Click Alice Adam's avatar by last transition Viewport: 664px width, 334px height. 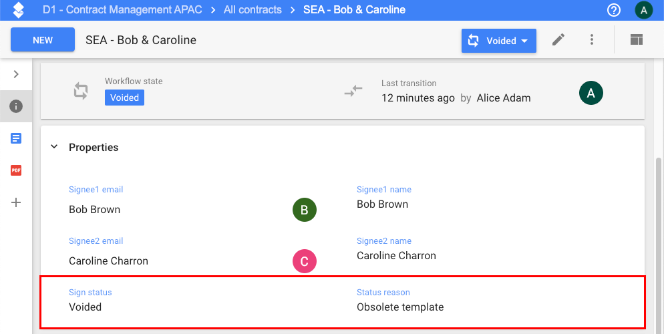pos(591,94)
